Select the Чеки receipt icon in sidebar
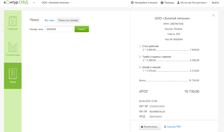224x132 pixels. (x=13, y=74)
